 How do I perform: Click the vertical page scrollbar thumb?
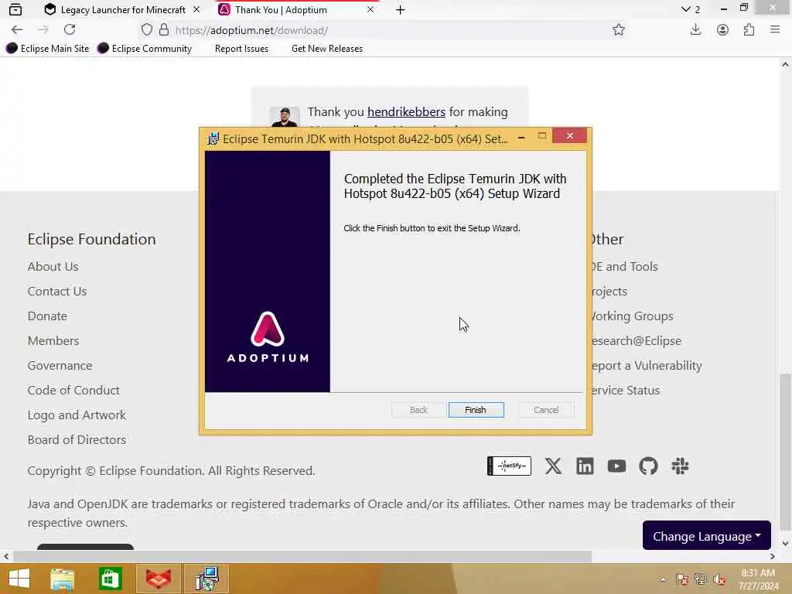coord(785,451)
